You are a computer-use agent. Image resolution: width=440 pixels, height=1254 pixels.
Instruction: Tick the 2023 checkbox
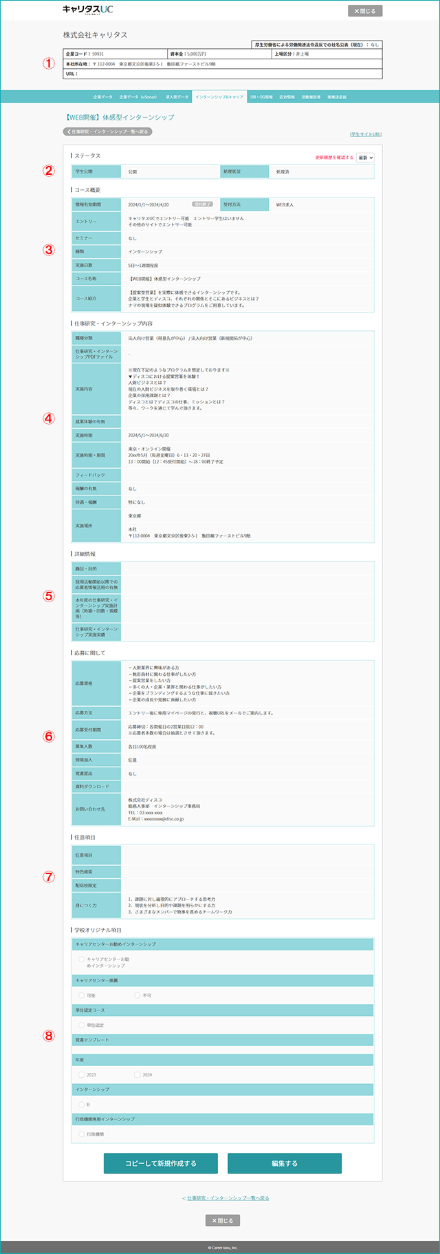click(x=82, y=1074)
